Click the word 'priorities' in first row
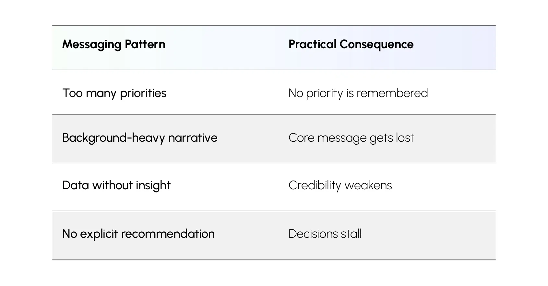The image size is (548, 286). [x=143, y=93]
